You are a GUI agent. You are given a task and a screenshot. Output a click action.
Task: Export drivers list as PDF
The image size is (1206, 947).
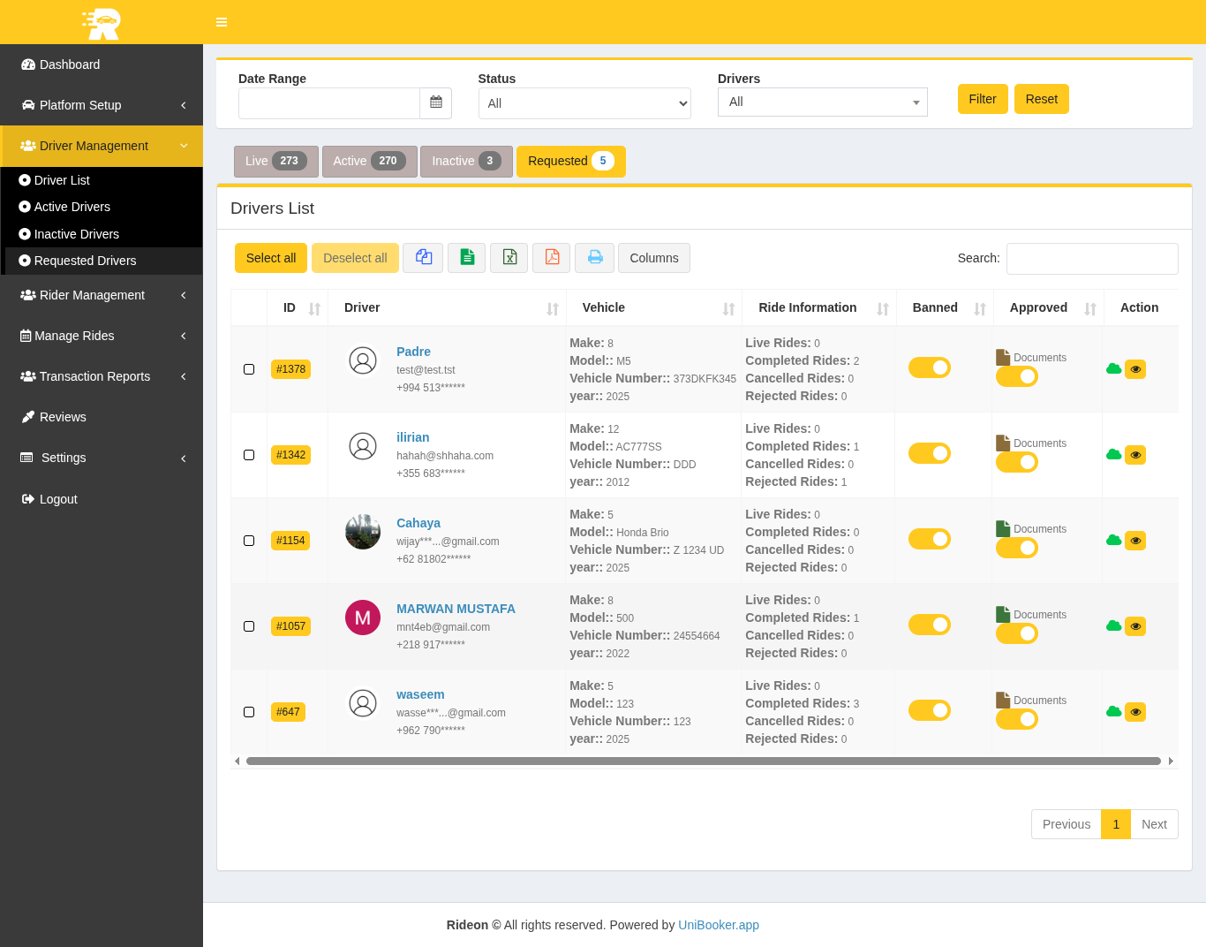pyautogui.click(x=552, y=258)
